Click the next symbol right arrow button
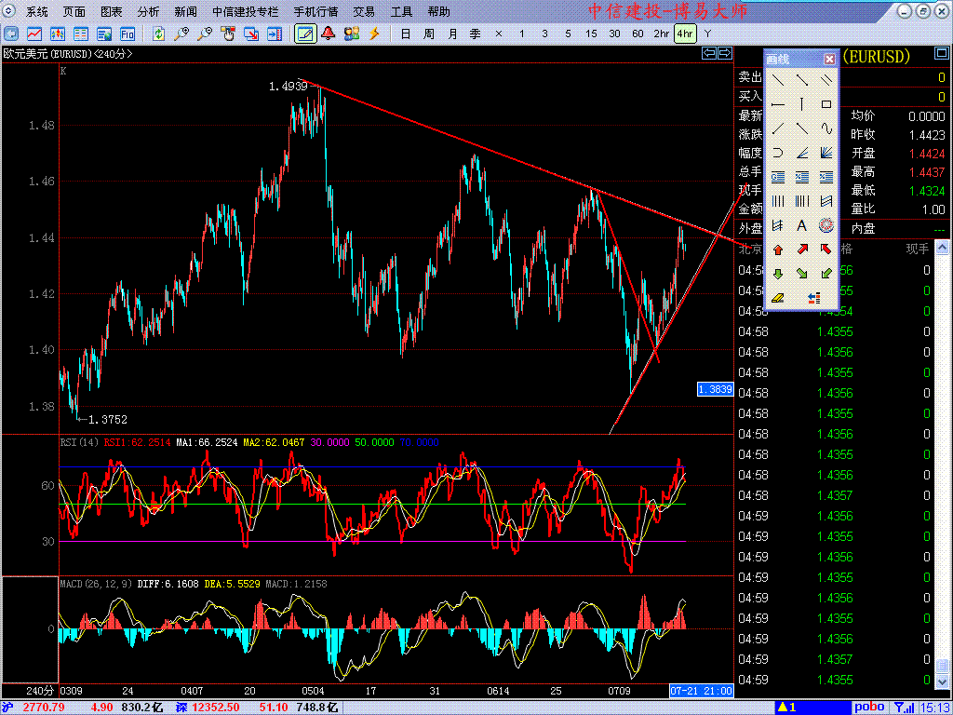The width and height of the screenshot is (953, 715). (x=725, y=53)
